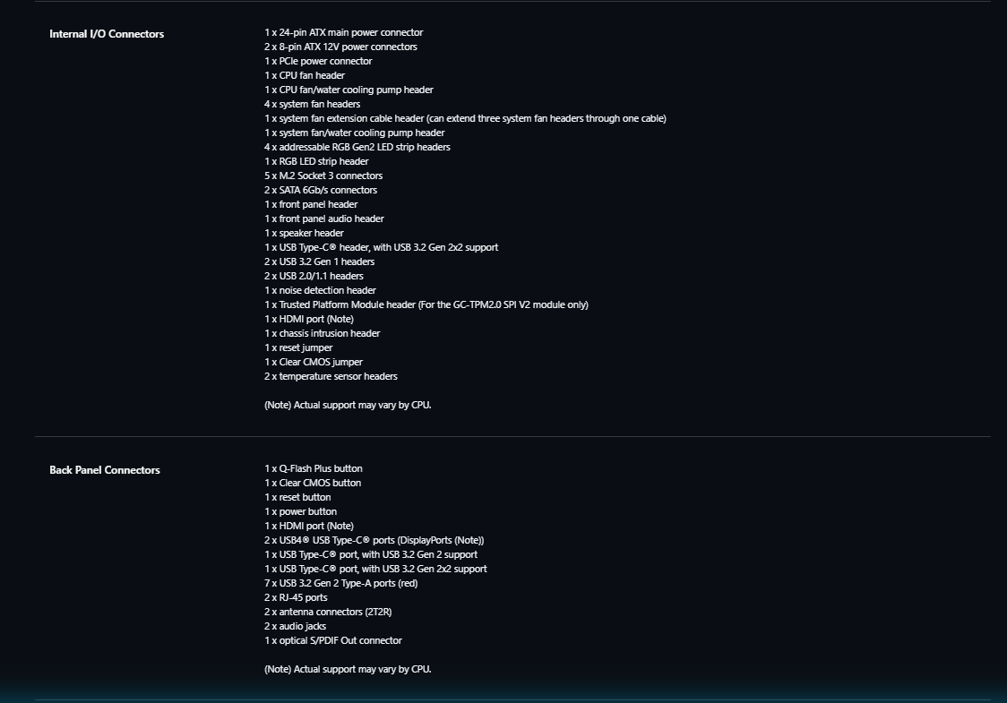Click the Trusted Platform Module header line

(x=426, y=305)
